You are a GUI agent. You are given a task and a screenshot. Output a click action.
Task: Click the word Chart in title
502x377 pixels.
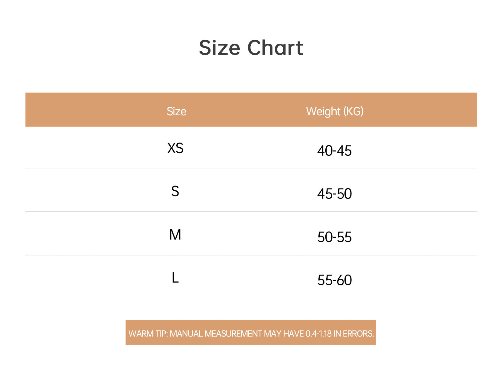[x=275, y=48]
